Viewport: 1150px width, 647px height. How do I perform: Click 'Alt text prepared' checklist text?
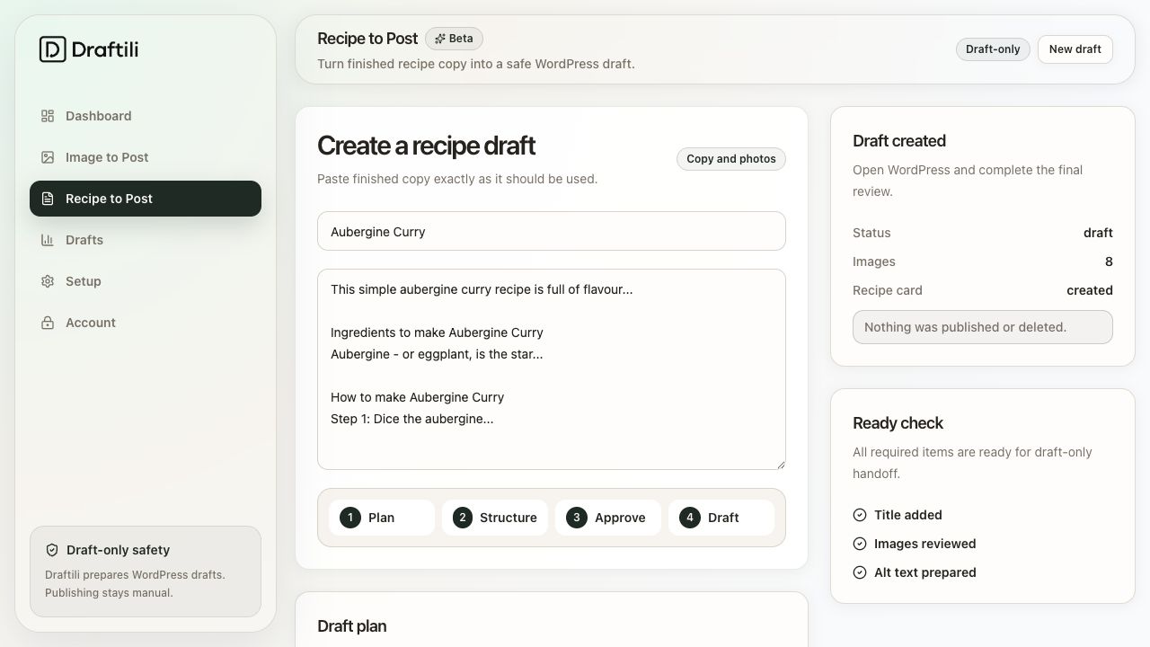tap(924, 572)
